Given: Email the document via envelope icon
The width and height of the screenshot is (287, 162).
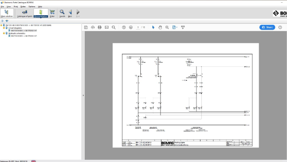Looking at the screenshot, I should pos(107,27).
